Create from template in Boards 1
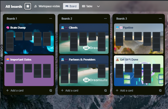Screen dimensions: 168x109 pyautogui.click(x=51, y=90)
